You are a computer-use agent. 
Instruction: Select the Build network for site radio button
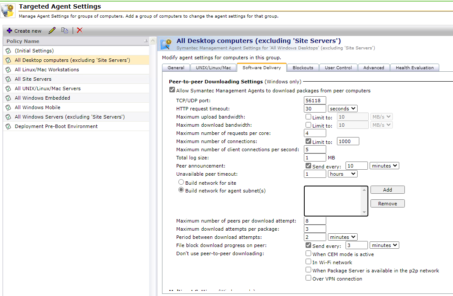181,182
